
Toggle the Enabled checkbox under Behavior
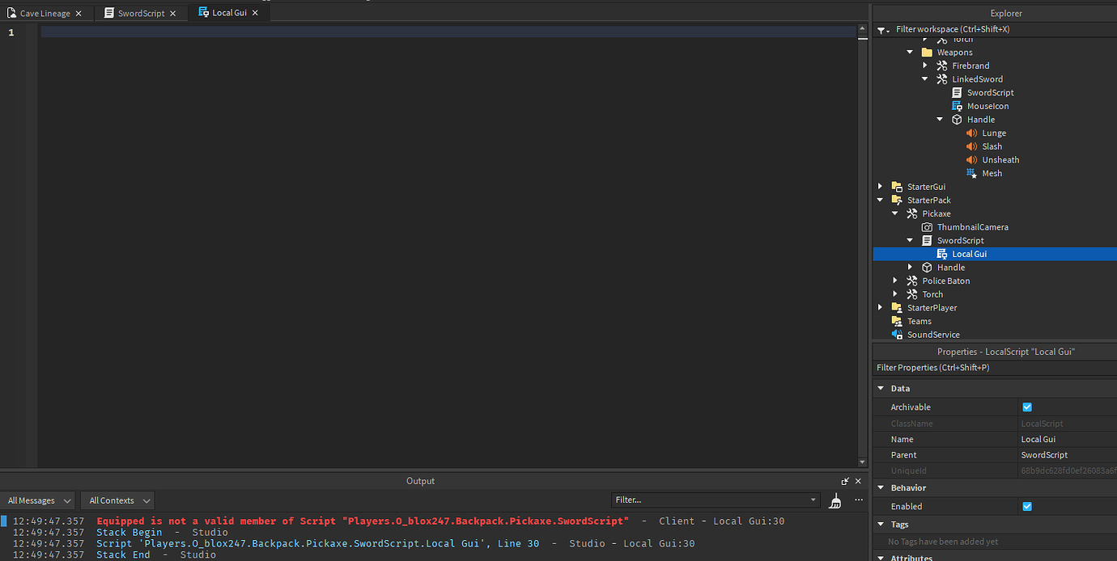tap(1027, 506)
